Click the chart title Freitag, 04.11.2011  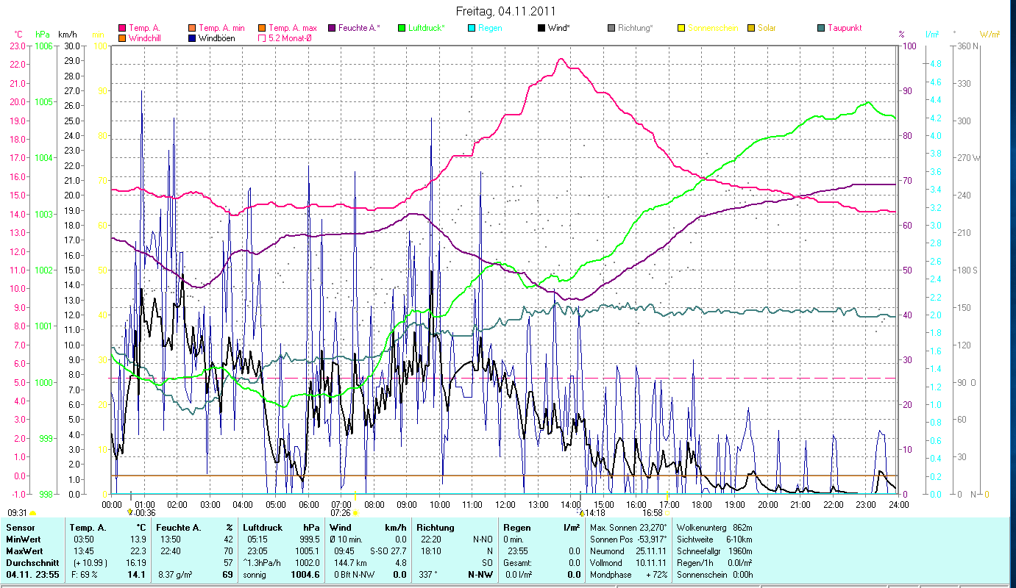tap(506, 11)
